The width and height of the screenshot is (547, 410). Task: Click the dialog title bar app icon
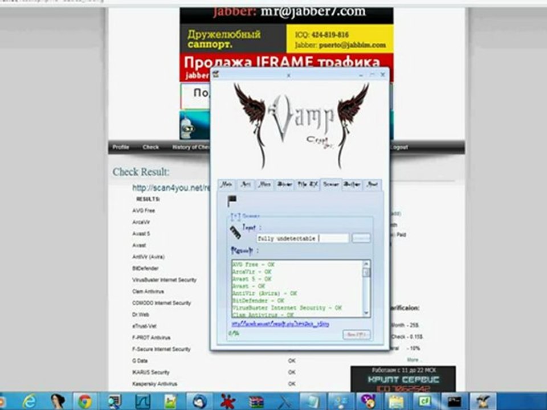coord(216,73)
